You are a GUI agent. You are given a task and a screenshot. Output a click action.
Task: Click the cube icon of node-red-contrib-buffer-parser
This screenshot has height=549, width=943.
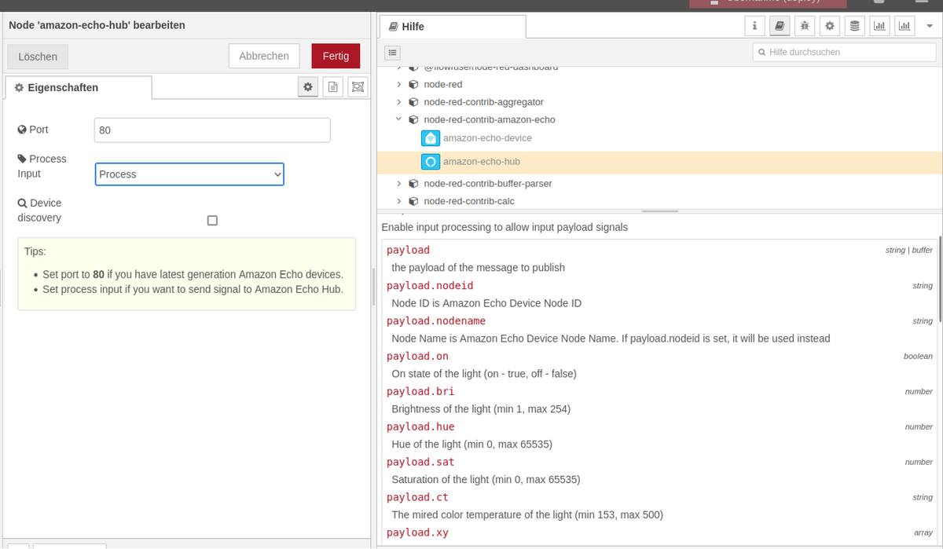[414, 183]
